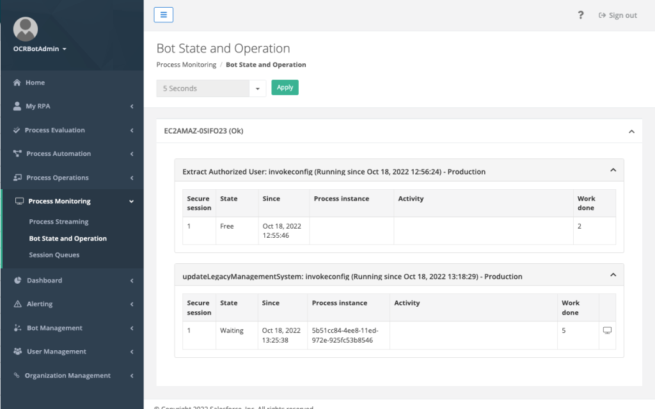The height and width of the screenshot is (409, 655).
Task: Click the Waiting state cell
Action: 237,335
